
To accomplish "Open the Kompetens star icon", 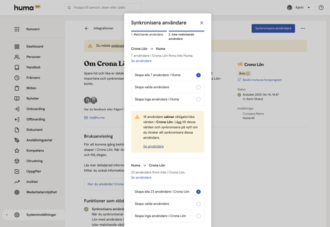I will point(17,150).
